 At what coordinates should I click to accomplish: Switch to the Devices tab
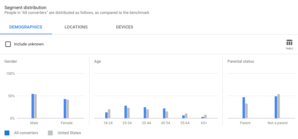coord(125,27)
